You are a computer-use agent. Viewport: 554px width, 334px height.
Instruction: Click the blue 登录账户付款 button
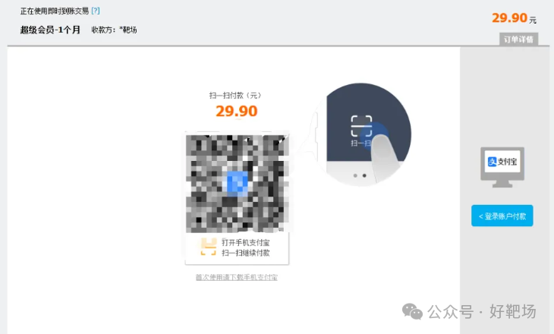pos(502,216)
